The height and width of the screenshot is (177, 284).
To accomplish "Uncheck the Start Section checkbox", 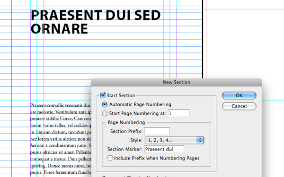I will [x=103, y=95].
